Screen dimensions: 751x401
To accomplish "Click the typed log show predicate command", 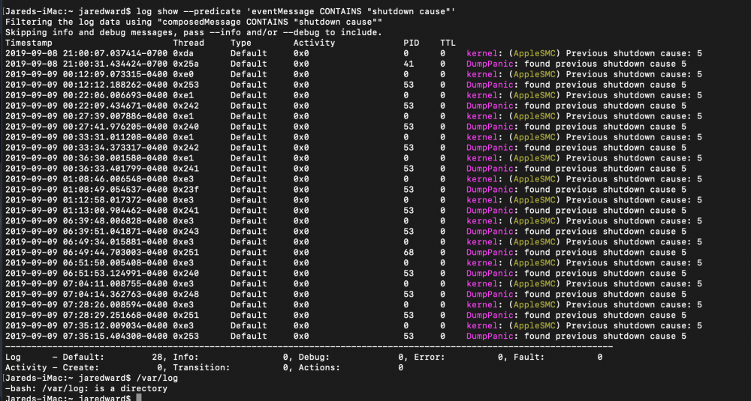I will (x=296, y=11).
